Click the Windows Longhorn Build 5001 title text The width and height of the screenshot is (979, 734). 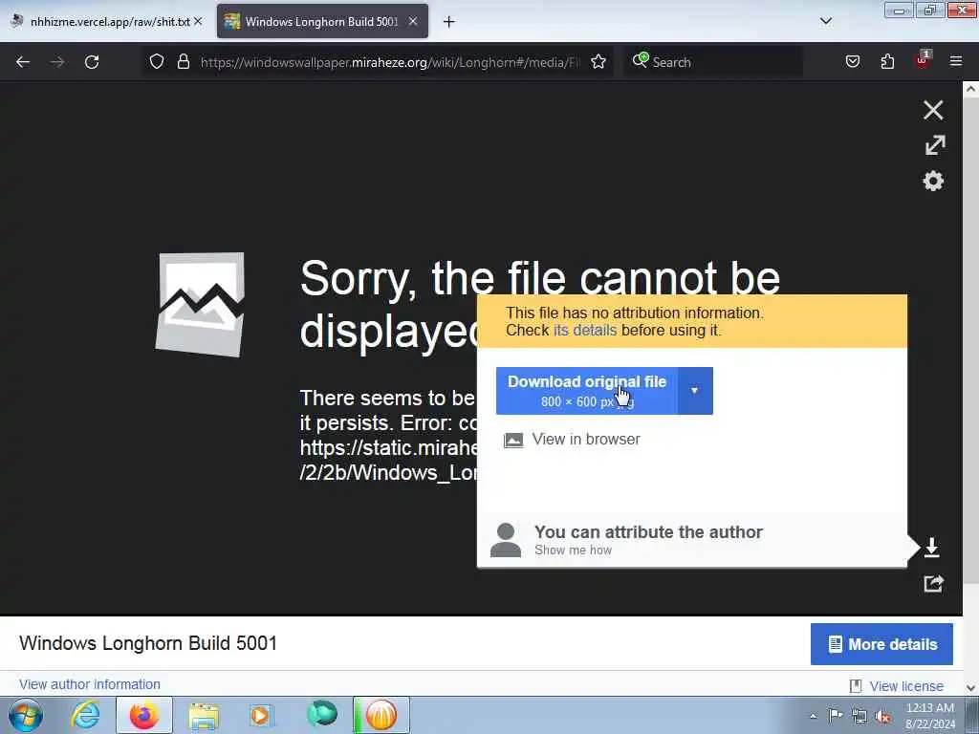[x=148, y=643]
